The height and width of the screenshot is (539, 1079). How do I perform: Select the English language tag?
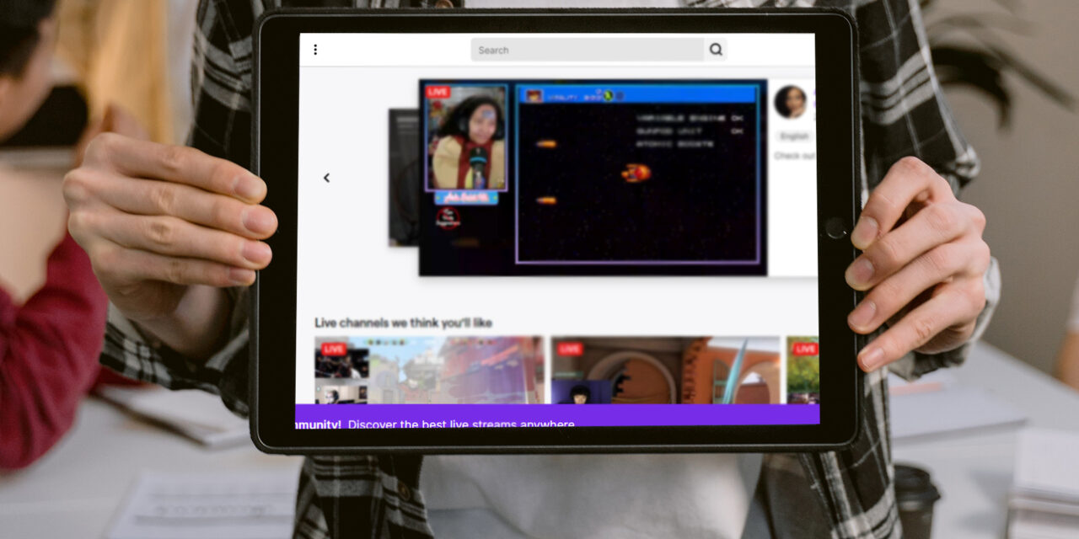click(794, 136)
